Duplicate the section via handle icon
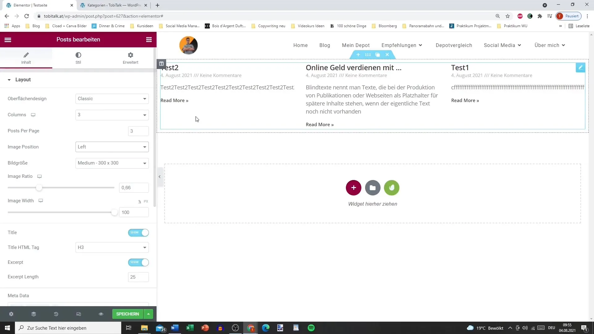 click(377, 55)
